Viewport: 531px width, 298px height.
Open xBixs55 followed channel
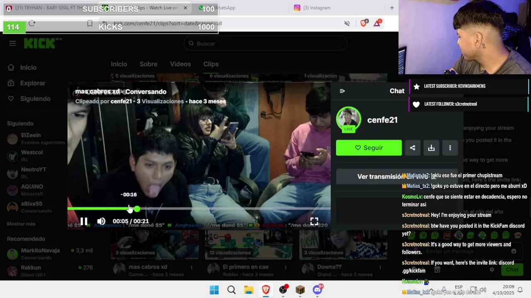35,207
